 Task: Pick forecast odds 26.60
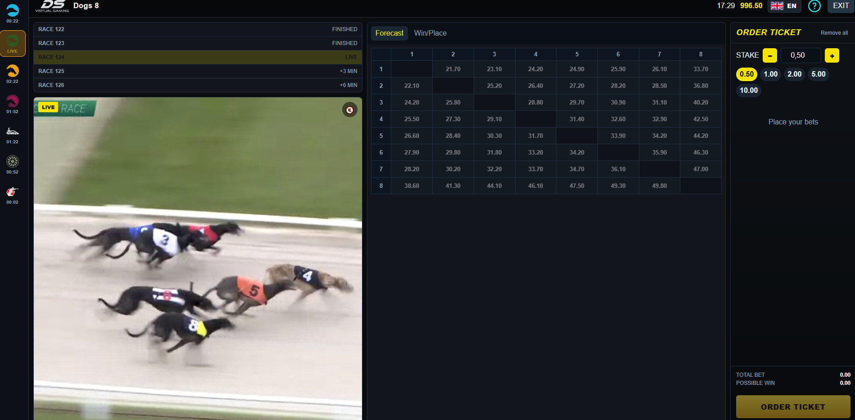click(412, 136)
